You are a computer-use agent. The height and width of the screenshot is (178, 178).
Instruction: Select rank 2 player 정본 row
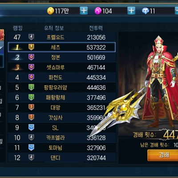pos(62,57)
